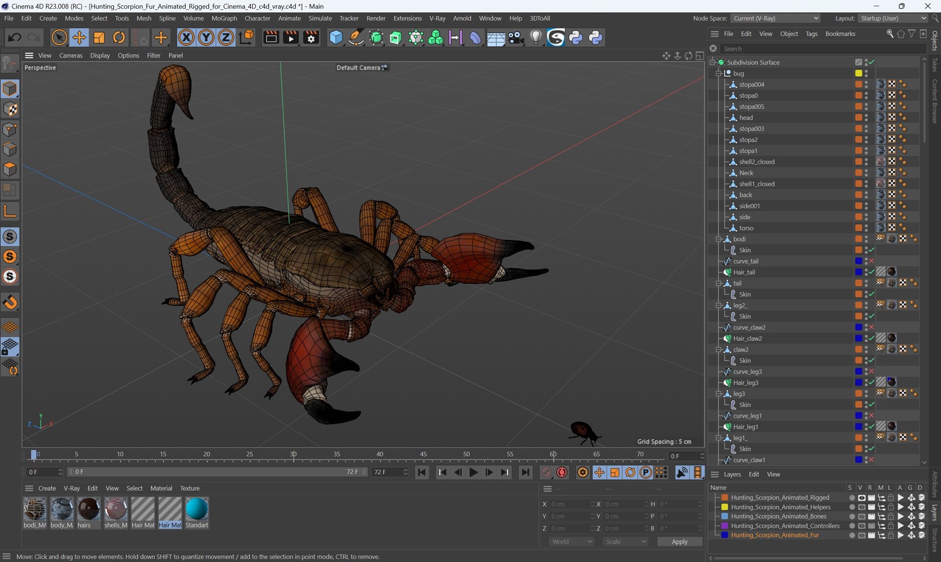Open the Layout dropdown
The width and height of the screenshot is (941, 562).
coord(893,18)
